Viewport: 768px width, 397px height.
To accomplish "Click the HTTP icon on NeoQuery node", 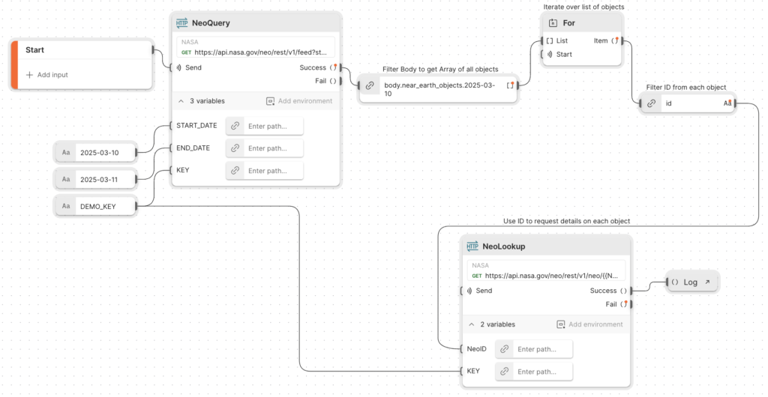I will click(x=181, y=22).
